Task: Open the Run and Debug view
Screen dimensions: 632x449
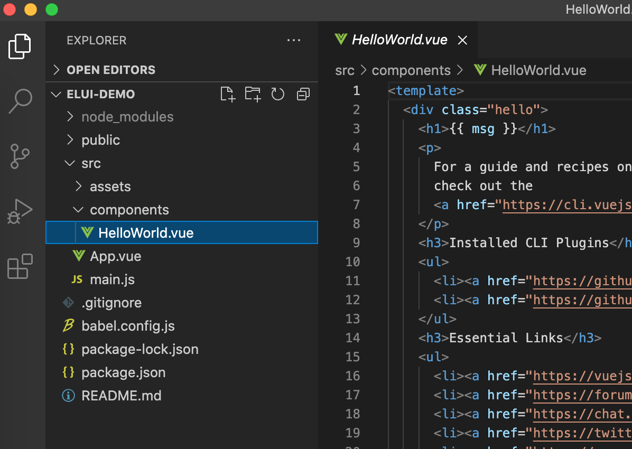Action: pos(20,211)
